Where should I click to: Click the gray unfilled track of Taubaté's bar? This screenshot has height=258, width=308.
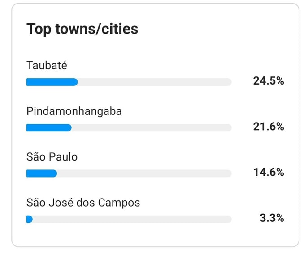(x=155, y=82)
